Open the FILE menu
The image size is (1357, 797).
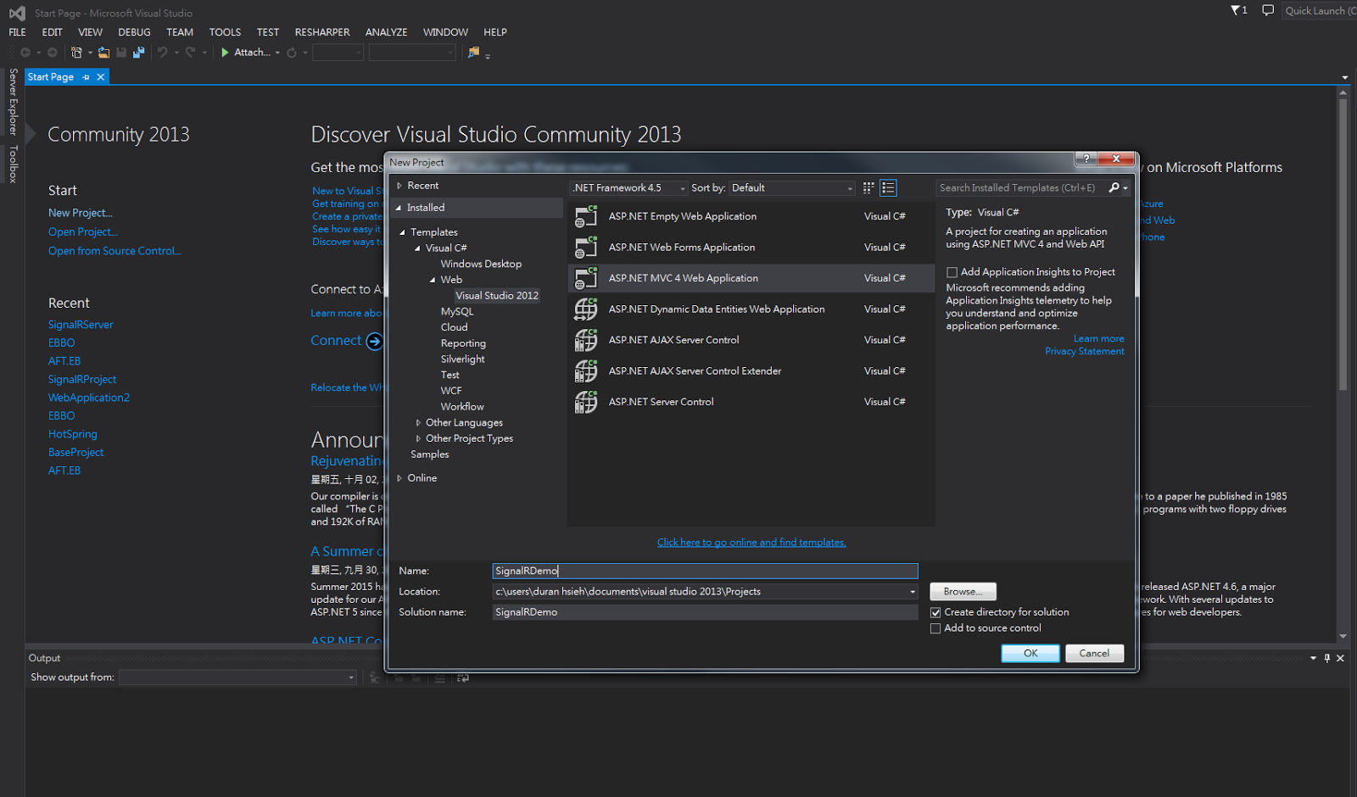(x=18, y=32)
